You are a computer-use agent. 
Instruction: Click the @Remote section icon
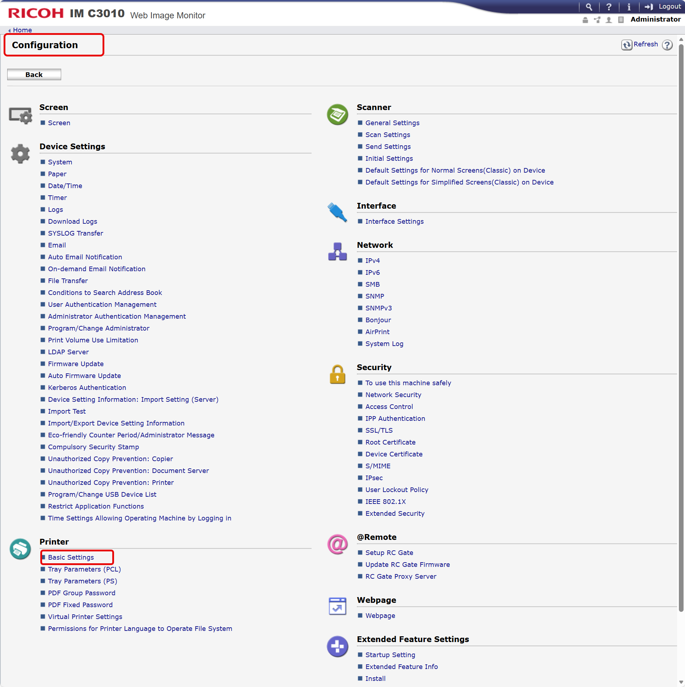(337, 544)
